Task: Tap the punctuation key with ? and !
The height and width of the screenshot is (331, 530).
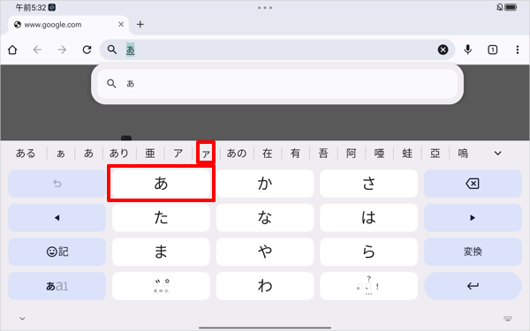Action: [x=368, y=286]
